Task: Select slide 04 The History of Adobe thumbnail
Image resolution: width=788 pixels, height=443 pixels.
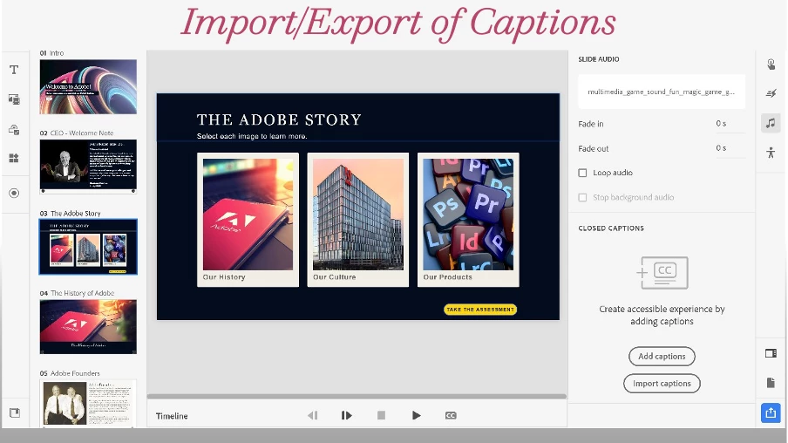Action: coord(88,327)
